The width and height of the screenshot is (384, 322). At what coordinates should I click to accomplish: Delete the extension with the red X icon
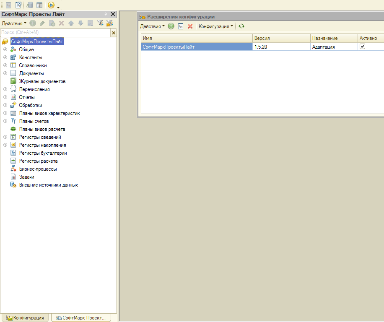pyautogui.click(x=190, y=26)
